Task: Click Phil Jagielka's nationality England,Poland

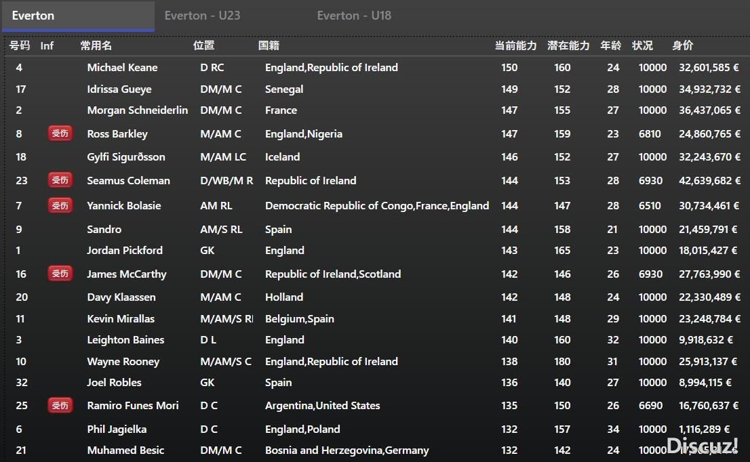Action: click(x=302, y=429)
